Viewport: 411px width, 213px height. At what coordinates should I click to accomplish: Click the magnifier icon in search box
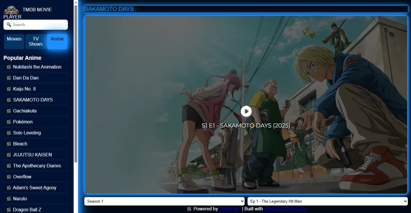point(9,25)
